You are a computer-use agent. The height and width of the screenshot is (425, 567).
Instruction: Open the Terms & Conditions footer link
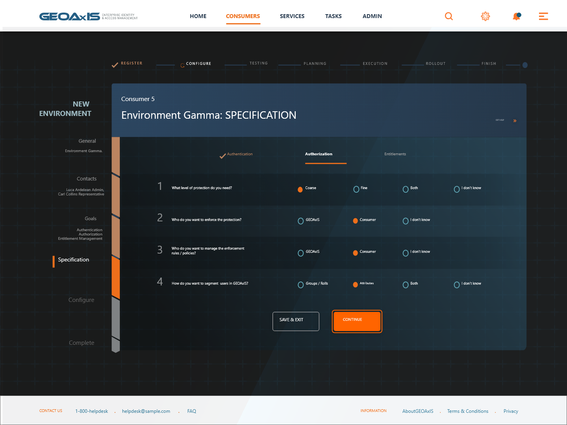[467, 411]
